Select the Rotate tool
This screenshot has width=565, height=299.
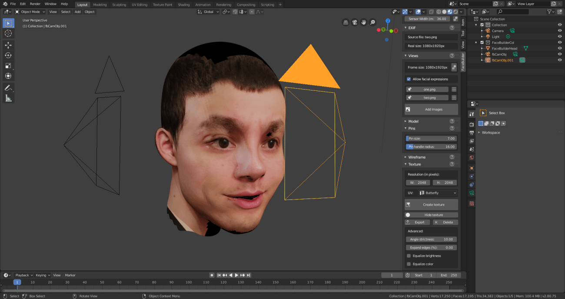tap(8, 55)
